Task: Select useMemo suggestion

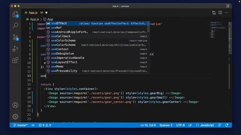Action: [x=97, y=67]
